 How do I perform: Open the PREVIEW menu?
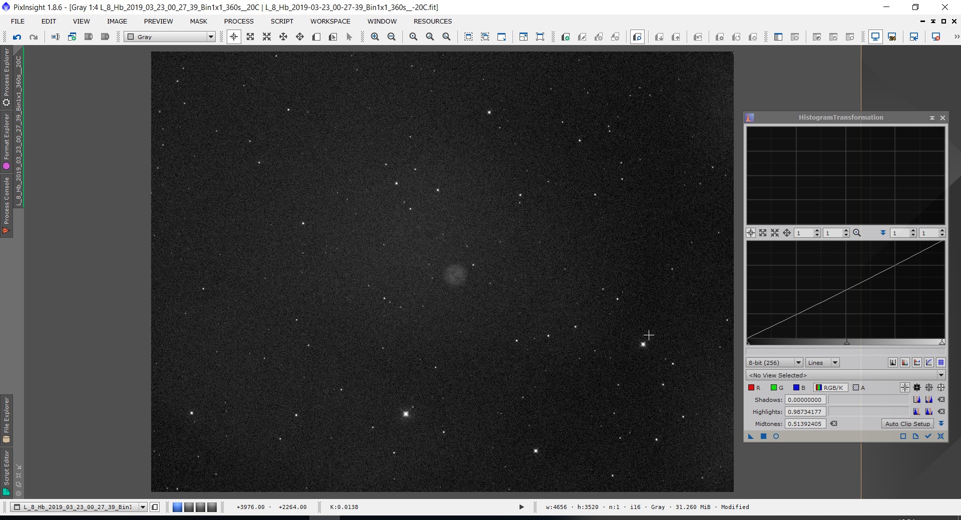point(158,21)
